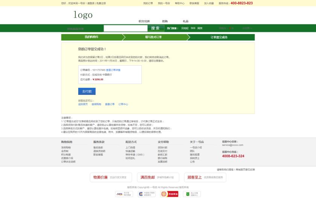
Task: Open footer link 公告
Action: point(192,162)
